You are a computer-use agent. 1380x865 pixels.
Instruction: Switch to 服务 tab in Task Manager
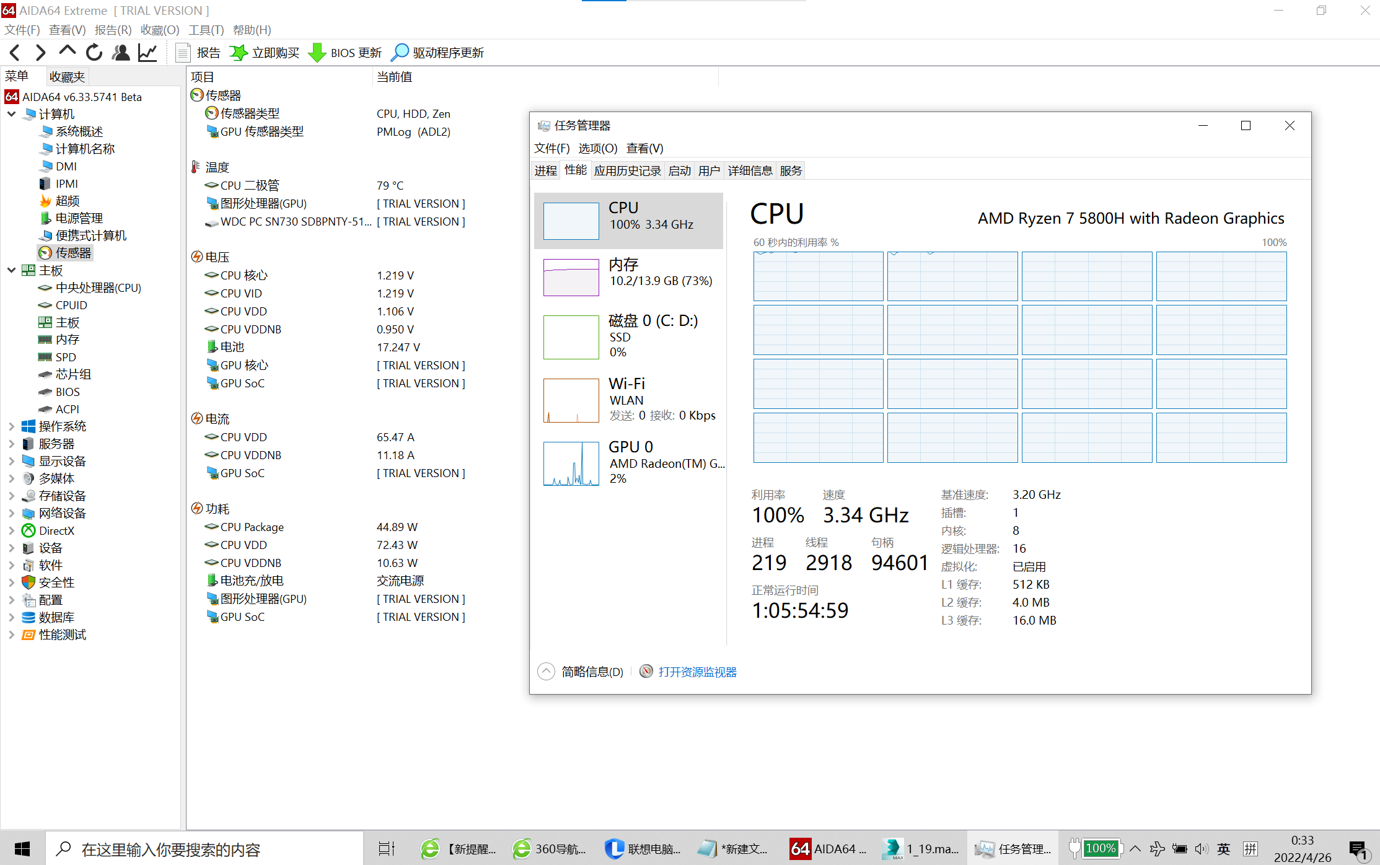pos(791,170)
